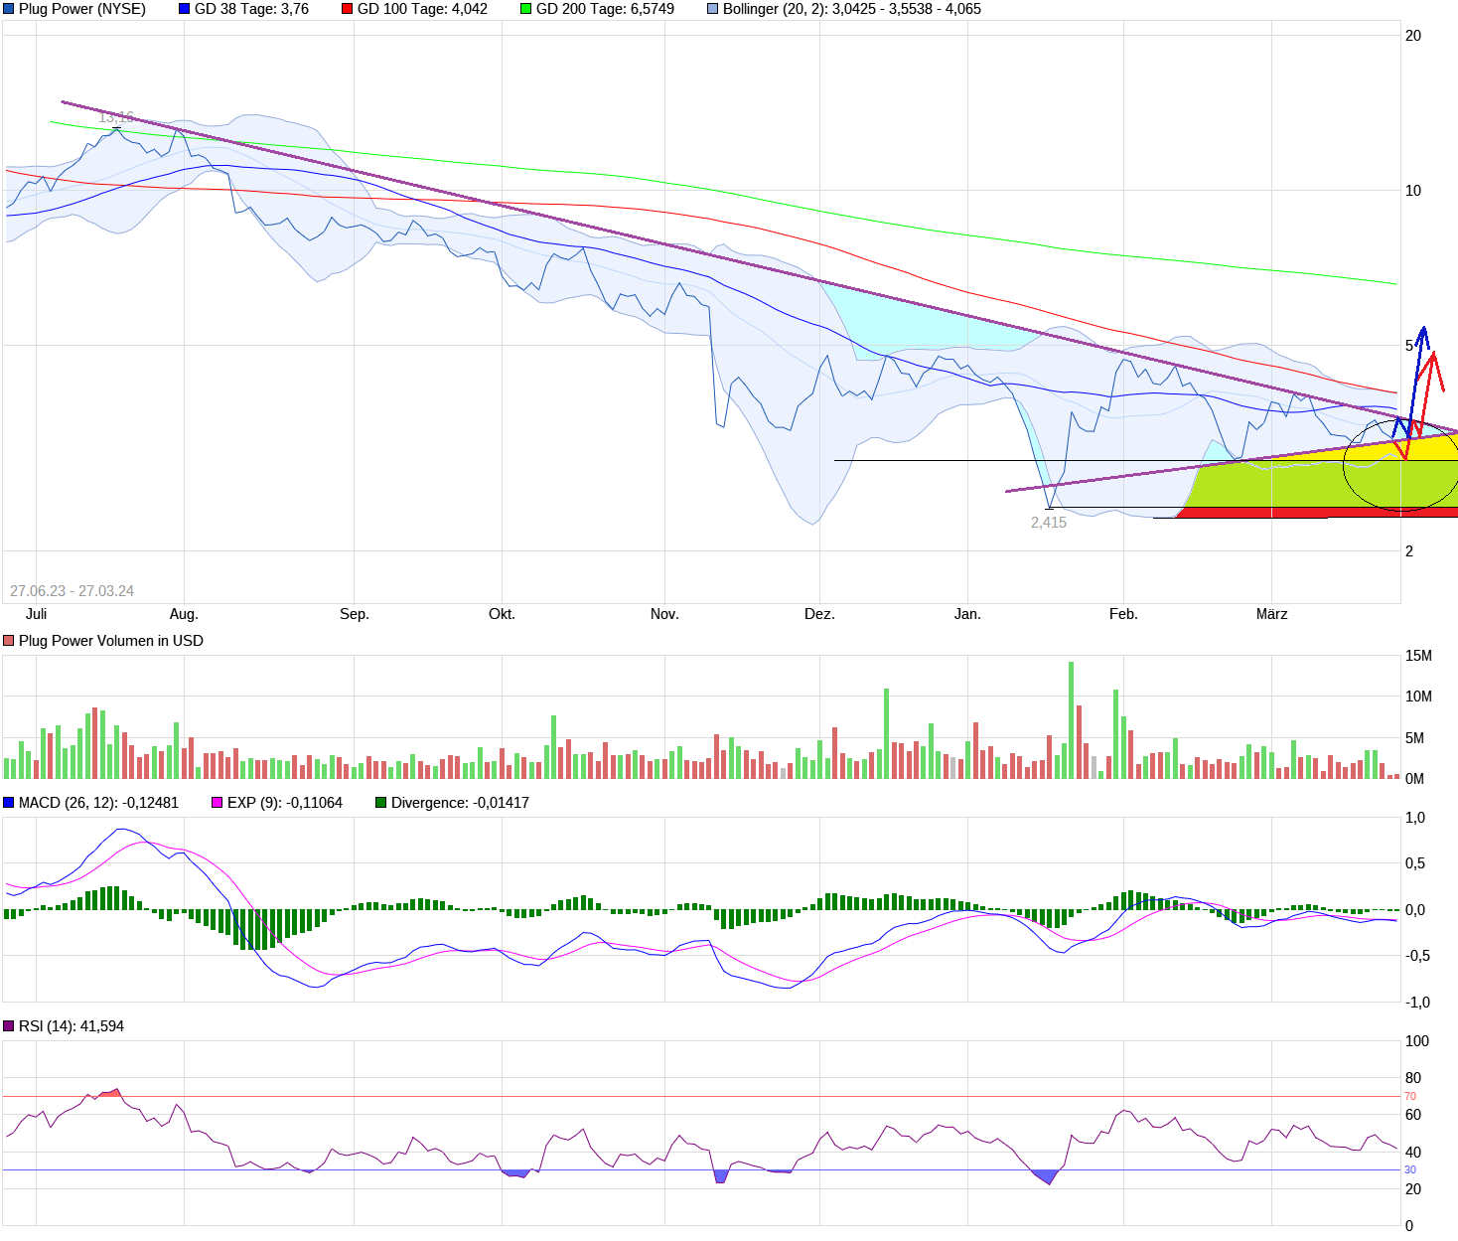
Task: Select the 'GD 200 Tage: 6,5749' legend label
Action: pos(605,9)
